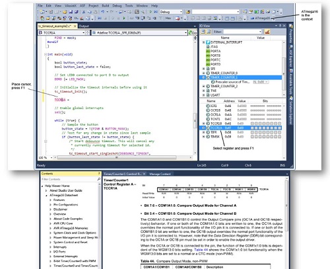Click the PORTB peripheral icon

click(208, 56)
